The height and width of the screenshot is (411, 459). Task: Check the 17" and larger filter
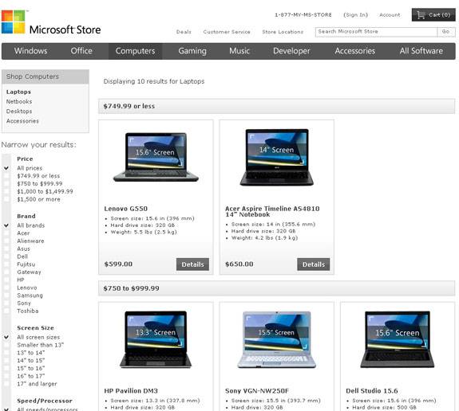[x=6, y=384]
